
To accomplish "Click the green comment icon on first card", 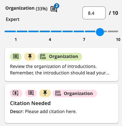I will tap(16, 57).
